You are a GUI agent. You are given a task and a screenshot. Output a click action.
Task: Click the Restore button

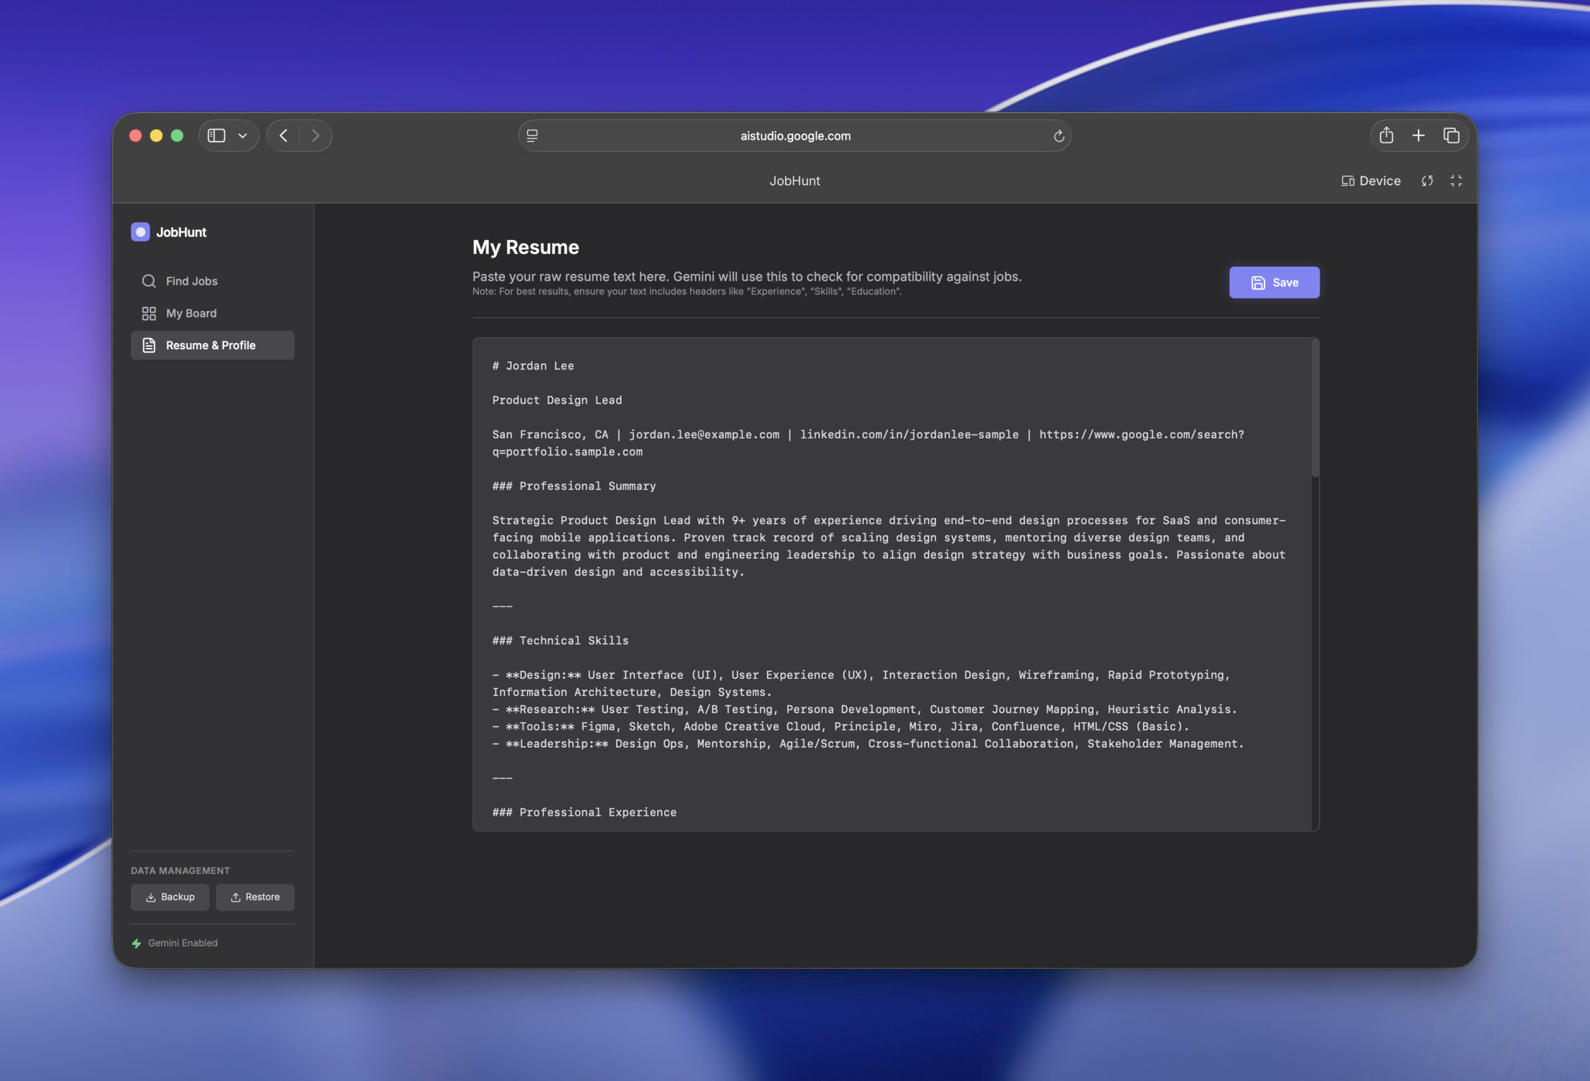(255, 897)
